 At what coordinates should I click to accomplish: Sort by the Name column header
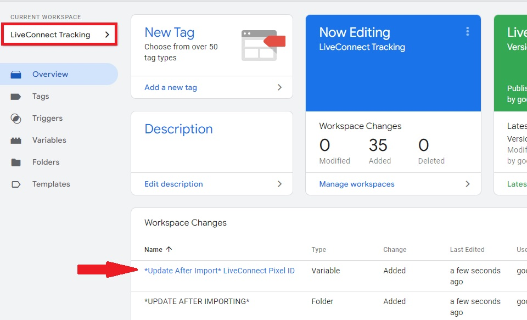pyautogui.click(x=153, y=249)
